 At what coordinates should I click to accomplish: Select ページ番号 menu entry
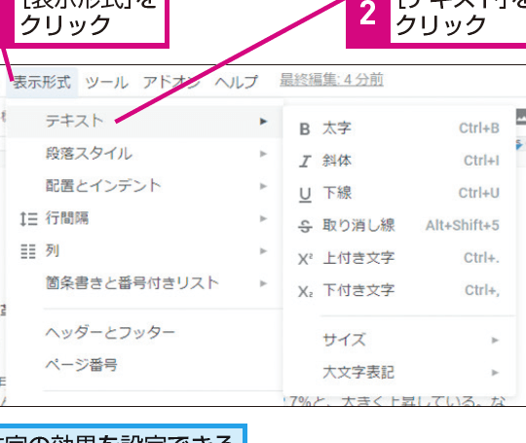pos(145,365)
